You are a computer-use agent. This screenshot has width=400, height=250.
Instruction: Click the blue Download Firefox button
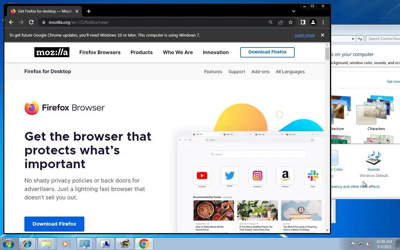pos(54,224)
